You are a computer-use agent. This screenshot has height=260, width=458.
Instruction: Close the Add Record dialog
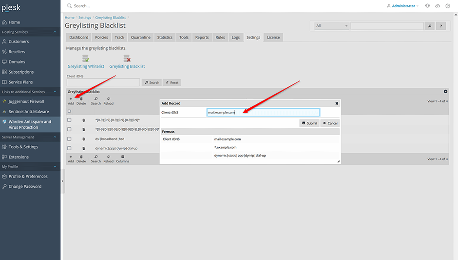coord(337,103)
